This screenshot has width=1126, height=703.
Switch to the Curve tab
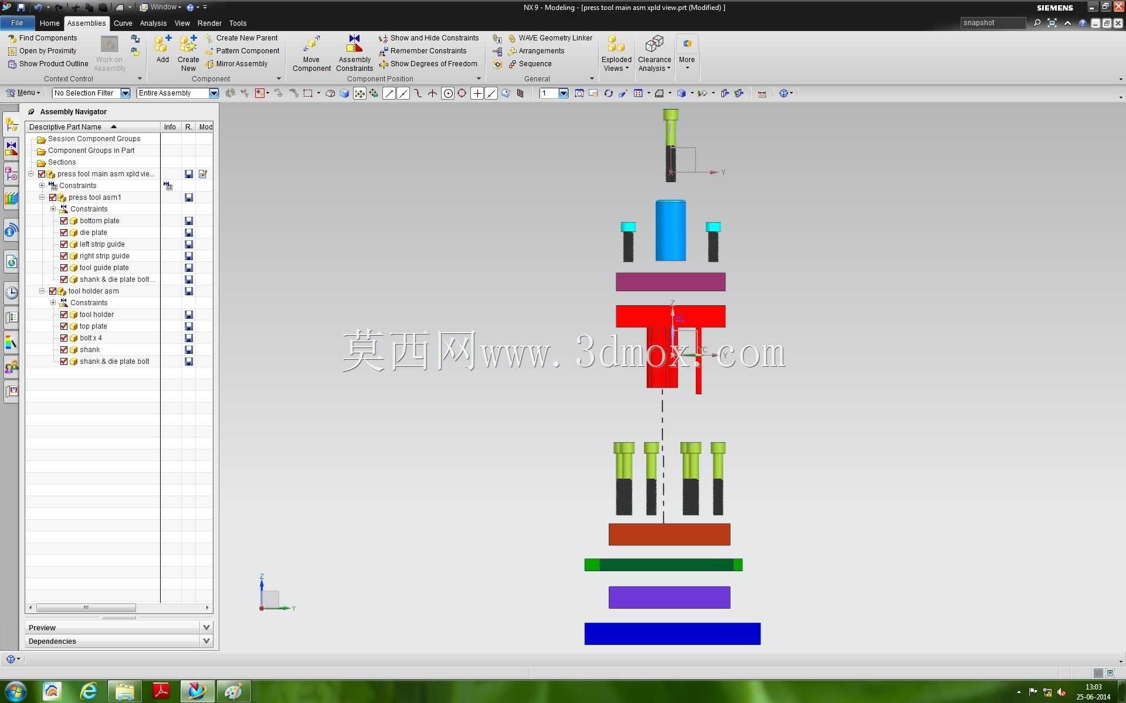(123, 23)
